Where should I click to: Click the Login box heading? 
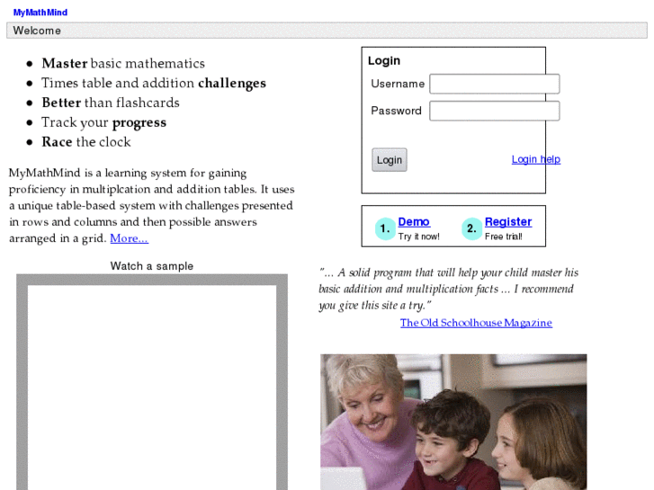tap(384, 61)
